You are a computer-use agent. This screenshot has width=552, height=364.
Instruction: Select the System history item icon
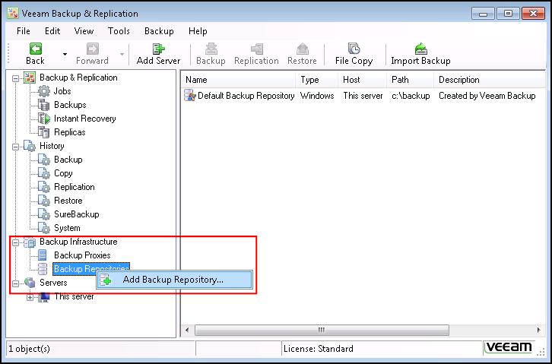pos(44,228)
